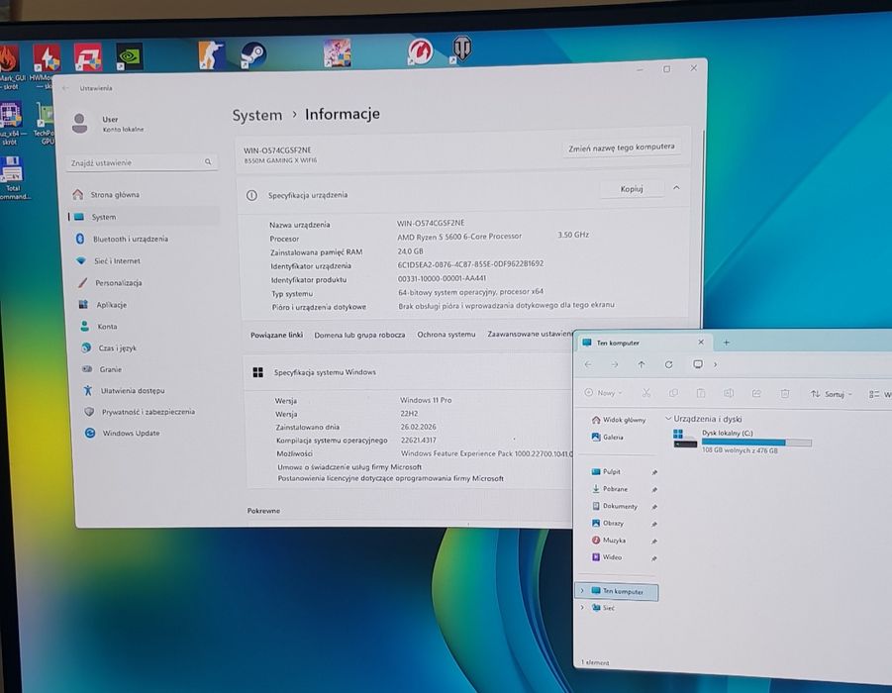Click System in the breadcrumb header
892x693 pixels.
tap(257, 115)
